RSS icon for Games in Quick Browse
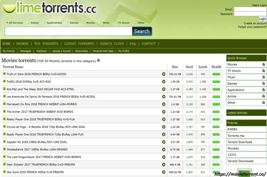267x177 pixels. coord(263,83)
